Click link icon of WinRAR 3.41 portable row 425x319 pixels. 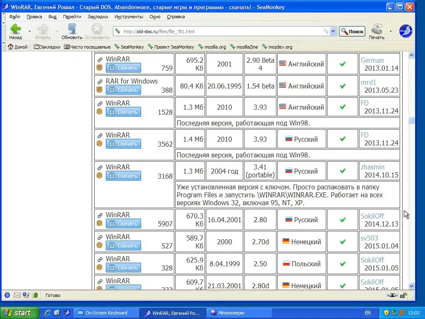[x=100, y=167]
